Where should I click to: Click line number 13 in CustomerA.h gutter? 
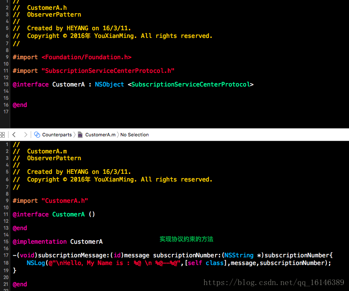(6, 84)
